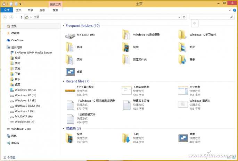The height and width of the screenshot is (161, 238).
Task: Select Windows 7 (G:) drive
Action: click(x=25, y=111)
